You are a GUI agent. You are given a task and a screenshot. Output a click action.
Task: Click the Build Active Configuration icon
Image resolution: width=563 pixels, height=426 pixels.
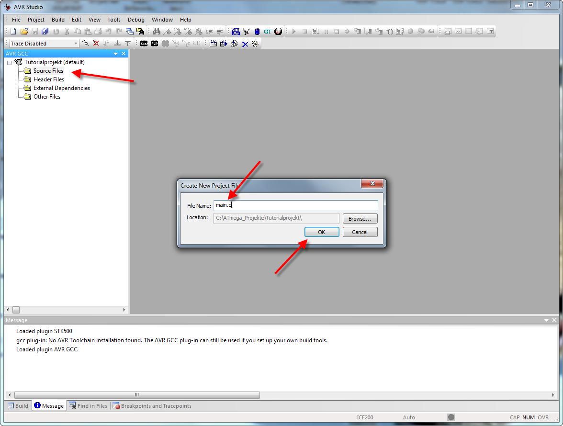click(x=214, y=44)
